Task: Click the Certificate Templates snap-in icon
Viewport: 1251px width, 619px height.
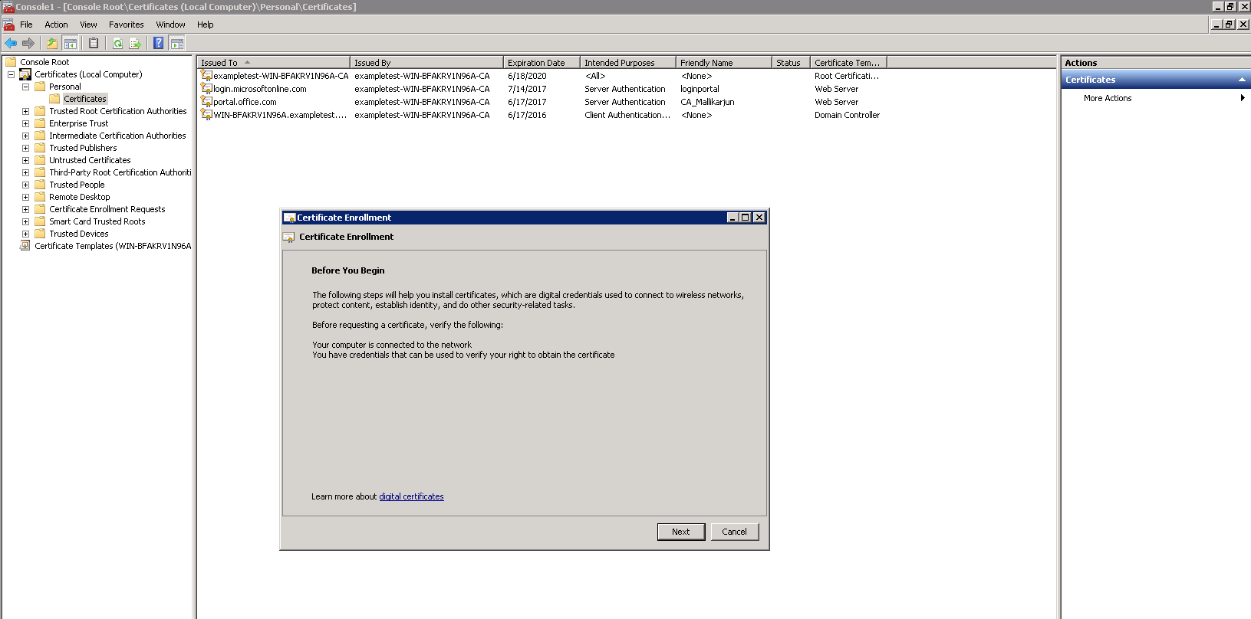Action: pos(25,246)
